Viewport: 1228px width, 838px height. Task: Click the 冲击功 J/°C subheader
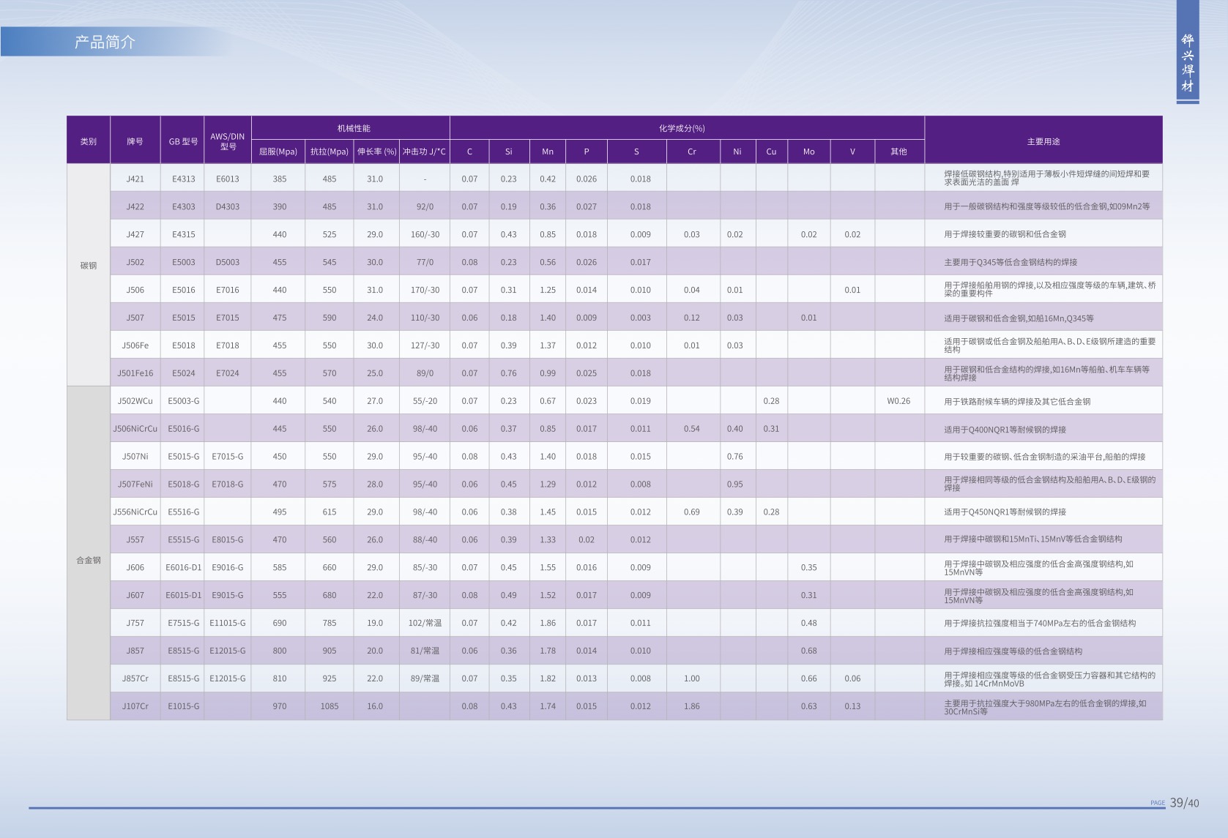(424, 151)
